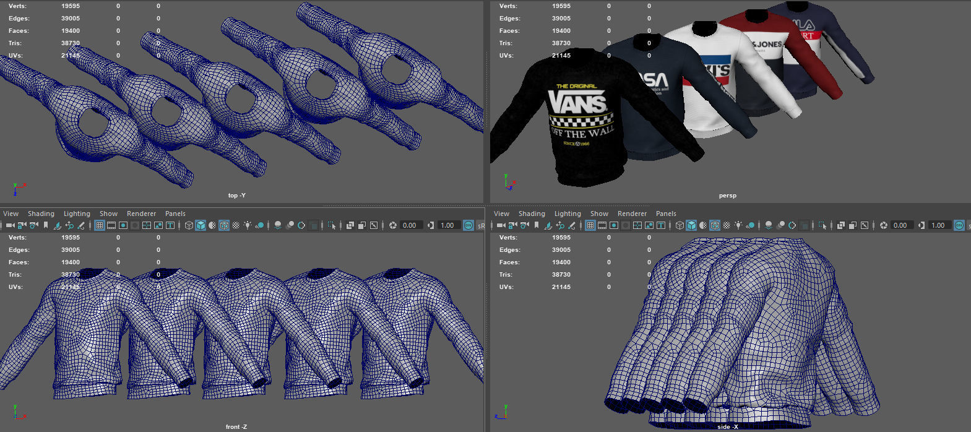
Task: Toggle Wireframe on Shaded in side panel
Action: pyautogui.click(x=715, y=225)
